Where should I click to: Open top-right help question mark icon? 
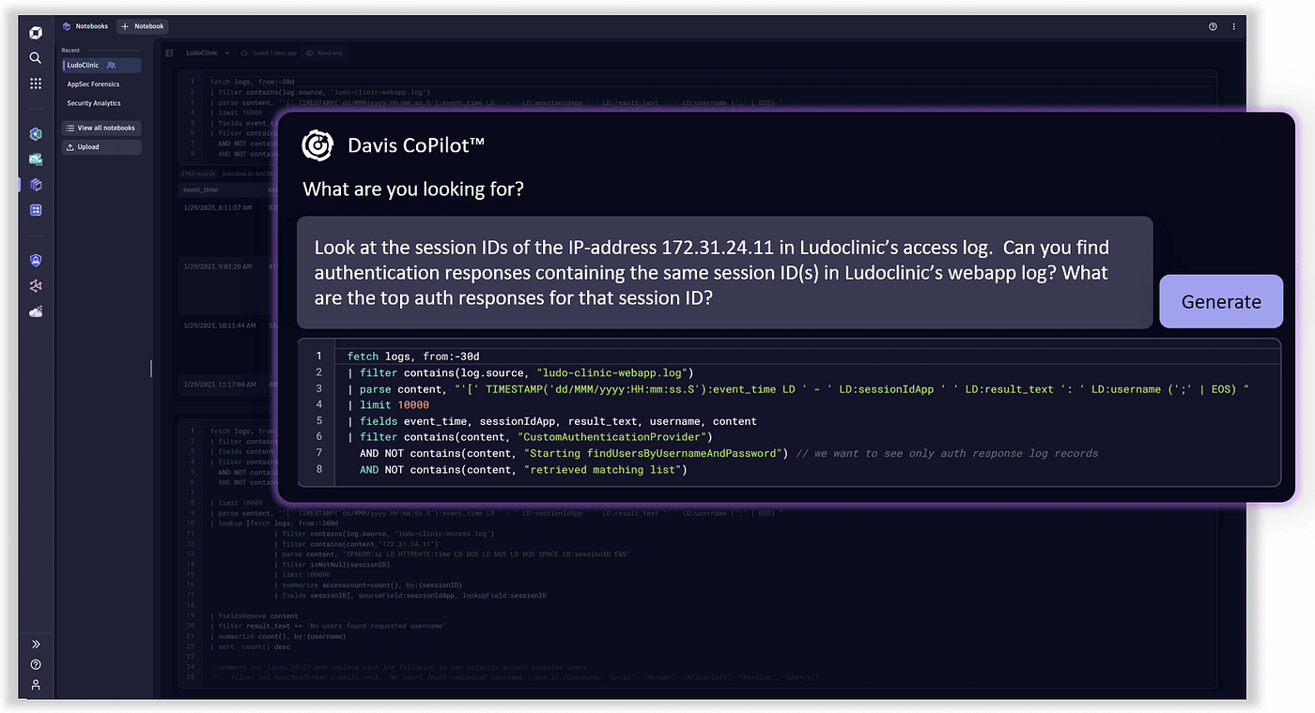click(x=1213, y=27)
